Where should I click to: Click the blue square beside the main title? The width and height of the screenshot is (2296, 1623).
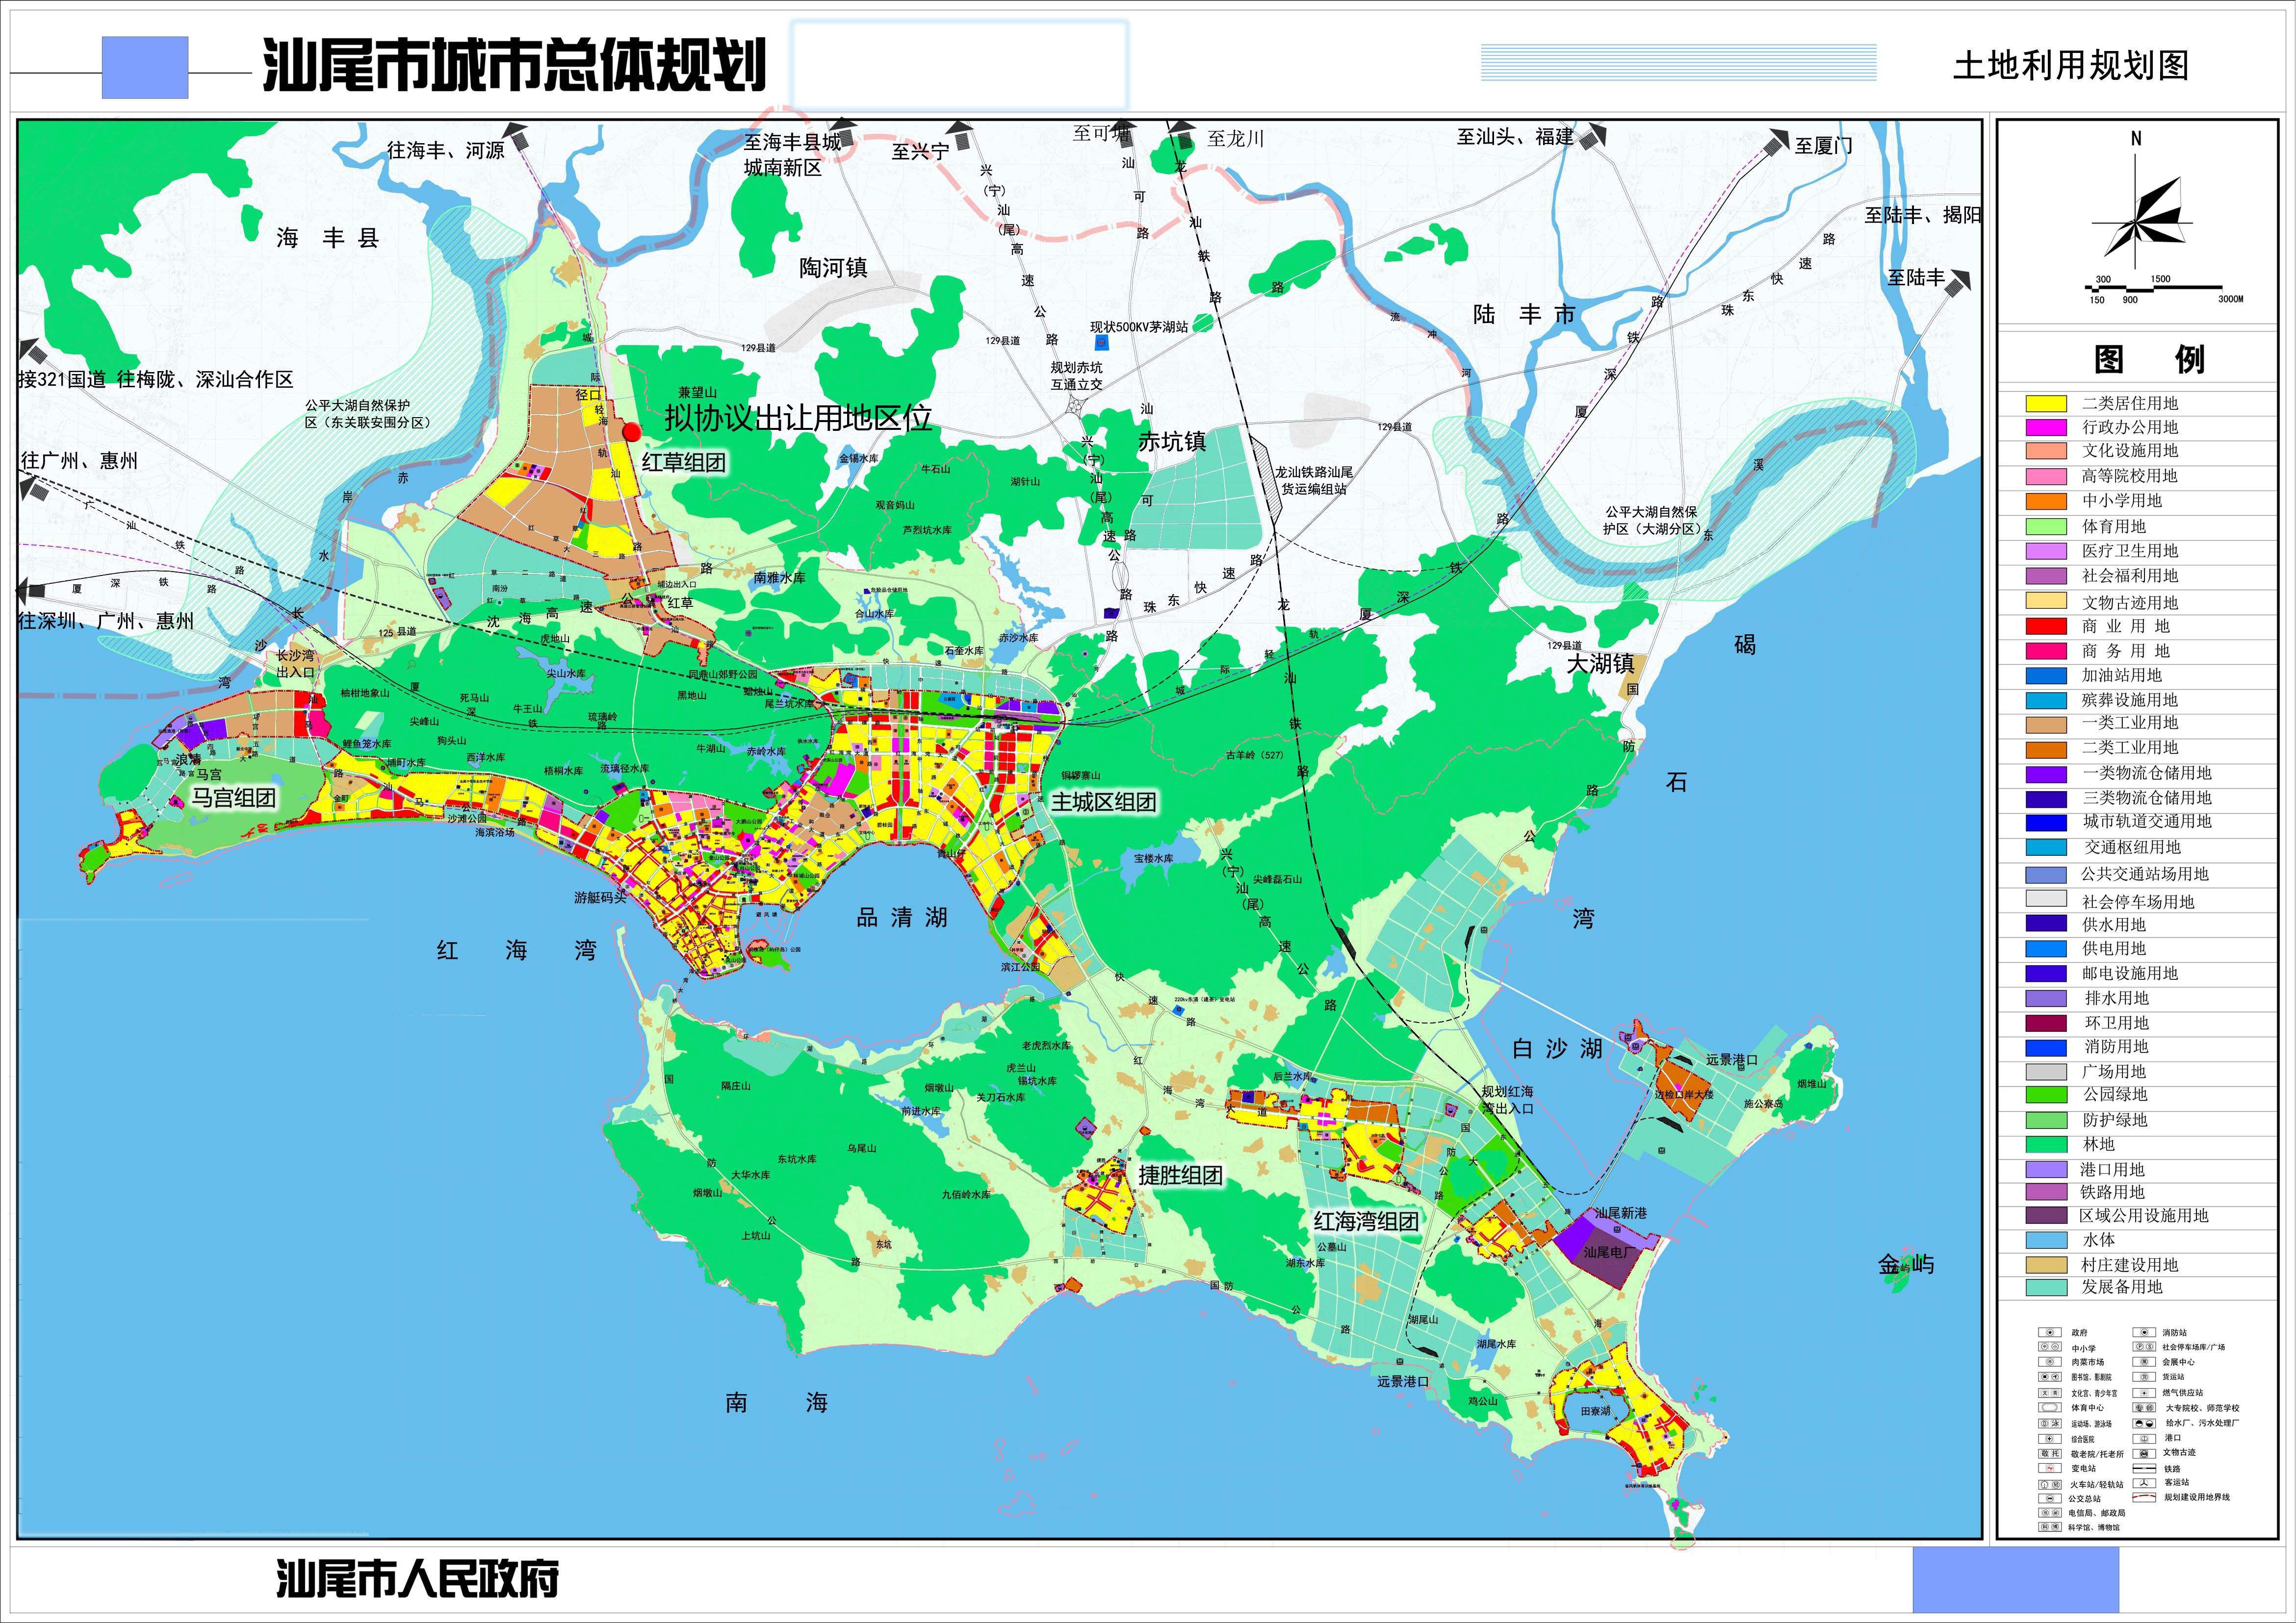[x=145, y=68]
